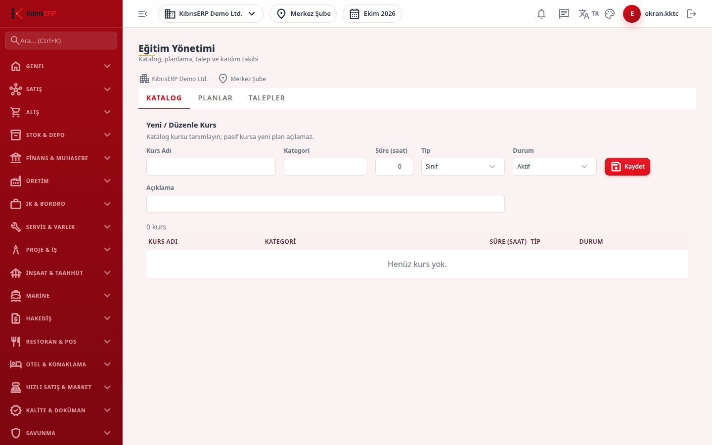Image resolution: width=712 pixels, height=445 pixels.
Task: Focus the Kategori input field
Action: 325,167
